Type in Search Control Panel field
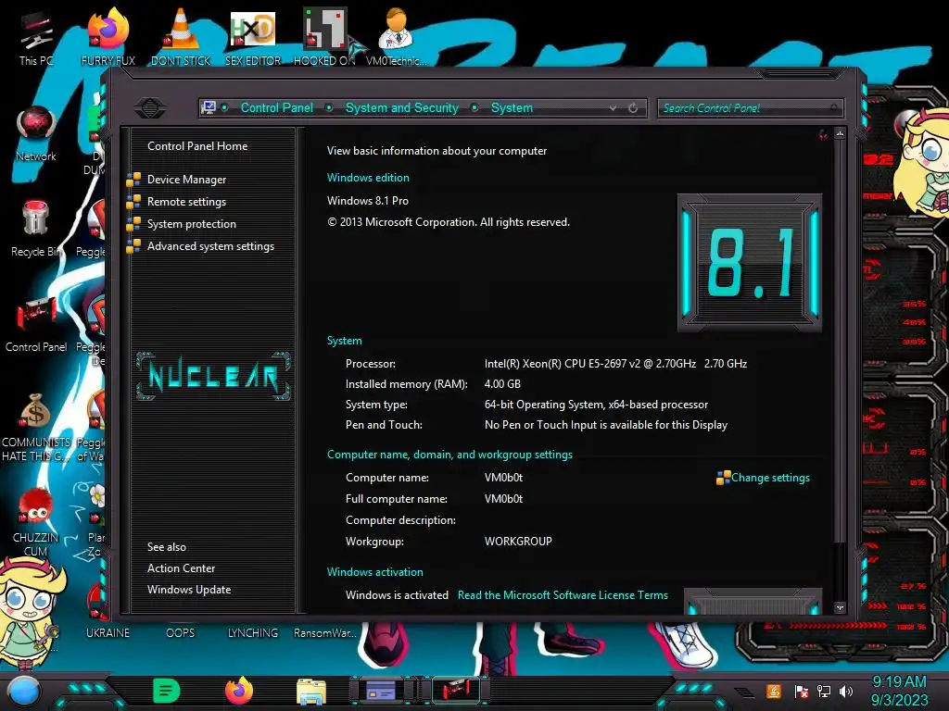Image resolution: width=949 pixels, height=711 pixels. 749,108
